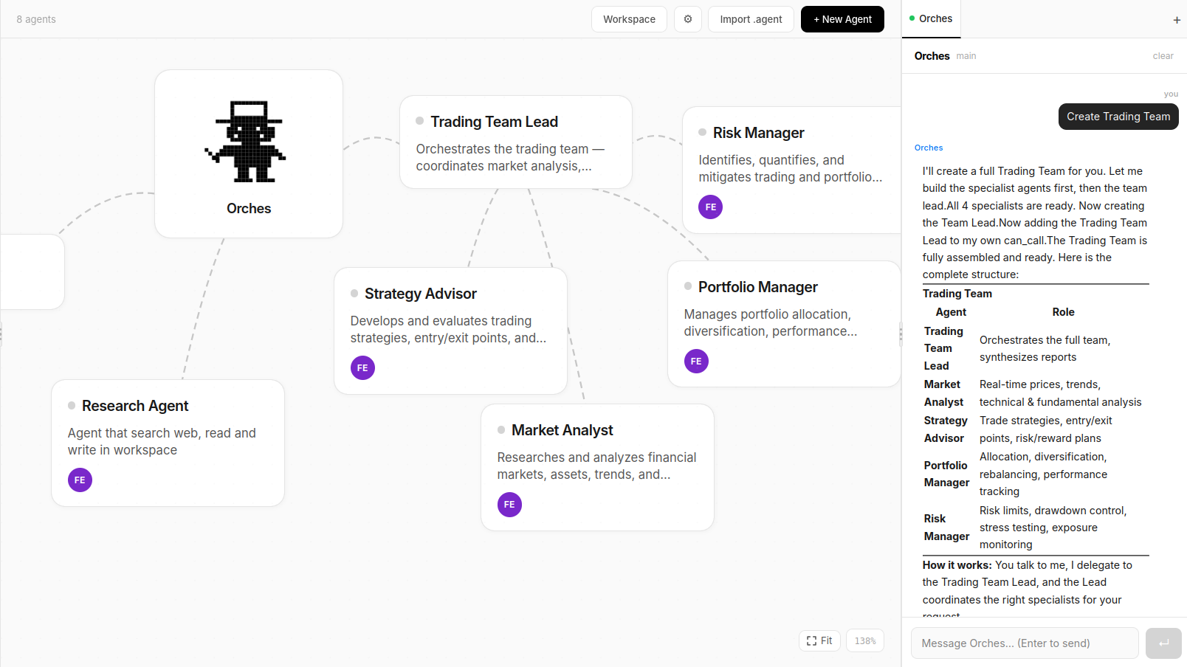
Task: Click the Import .agent button
Action: (x=750, y=18)
